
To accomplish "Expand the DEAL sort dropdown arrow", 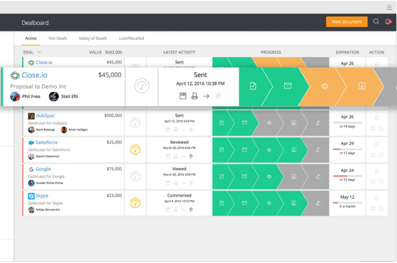I will [x=39, y=52].
